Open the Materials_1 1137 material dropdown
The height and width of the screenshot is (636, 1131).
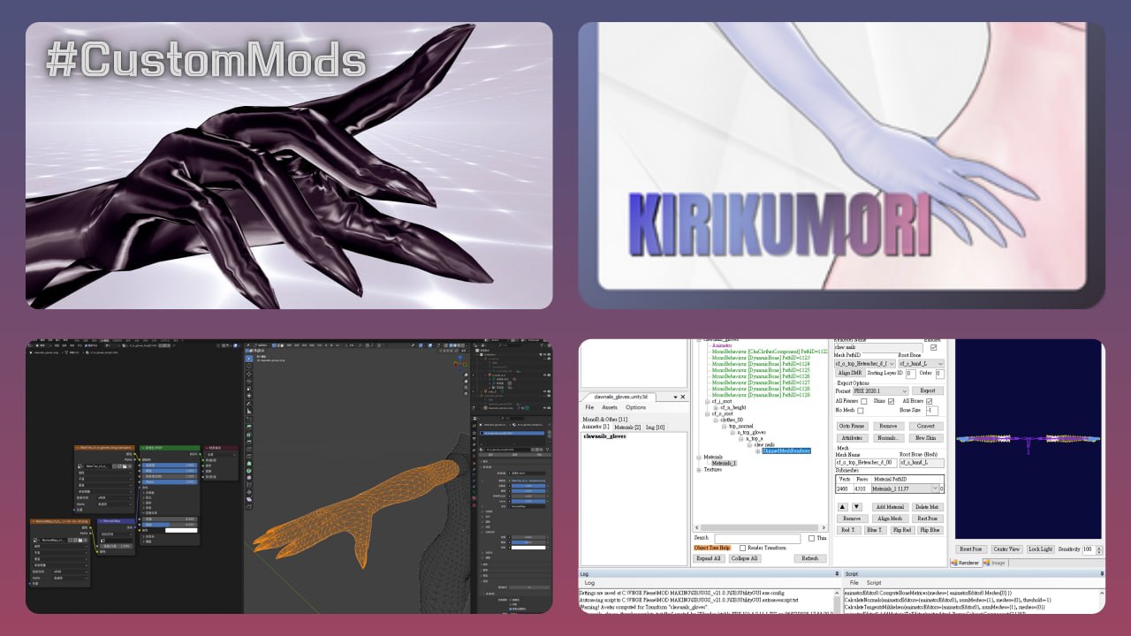906,488
